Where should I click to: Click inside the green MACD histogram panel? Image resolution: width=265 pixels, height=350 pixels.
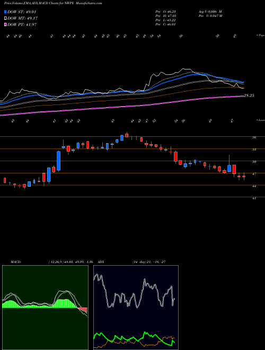(45, 308)
